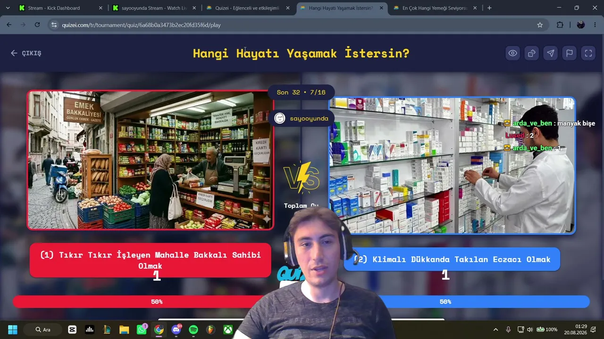Open FL Studio from the taskbar

(x=210, y=330)
